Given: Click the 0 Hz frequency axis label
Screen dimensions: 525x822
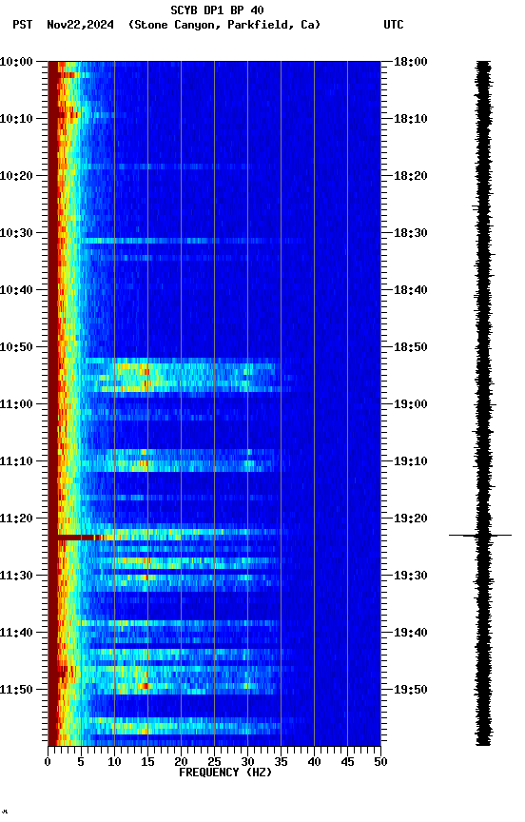Looking at the screenshot, I should tap(48, 762).
